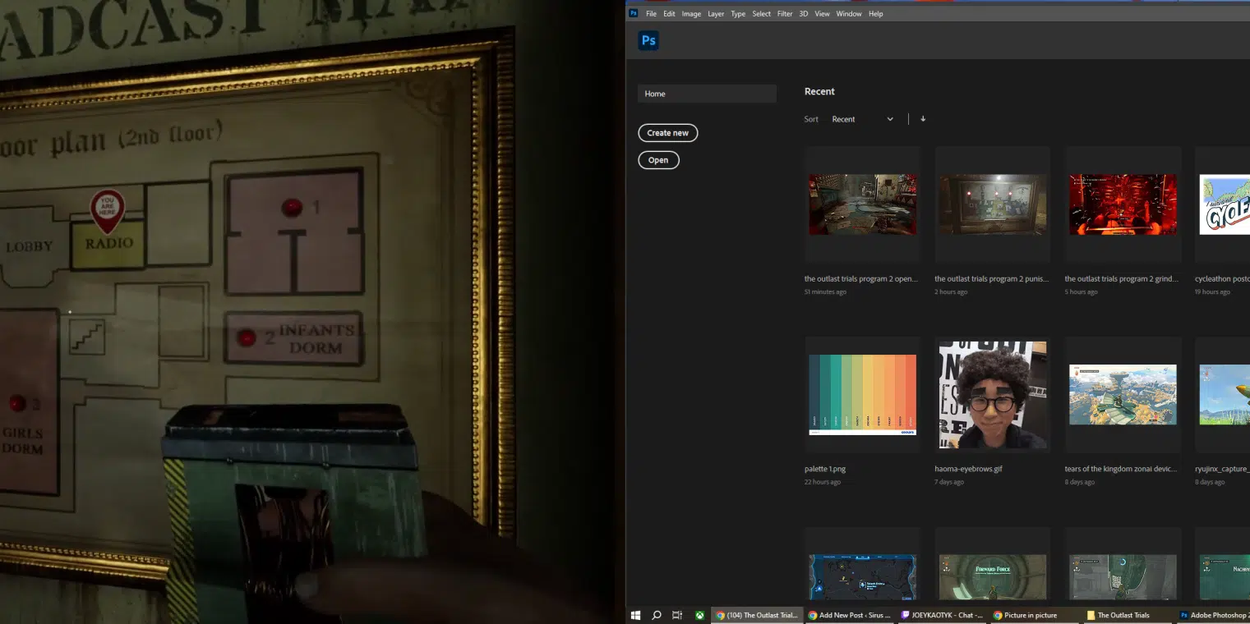The height and width of the screenshot is (624, 1250).
Task: Reverse sort order with the arrow icon
Action: (923, 119)
